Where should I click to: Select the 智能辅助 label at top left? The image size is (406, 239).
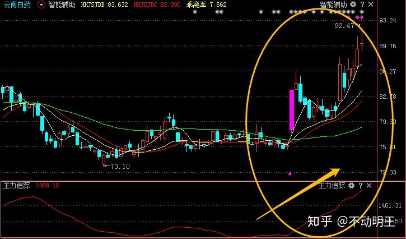pos(62,4)
